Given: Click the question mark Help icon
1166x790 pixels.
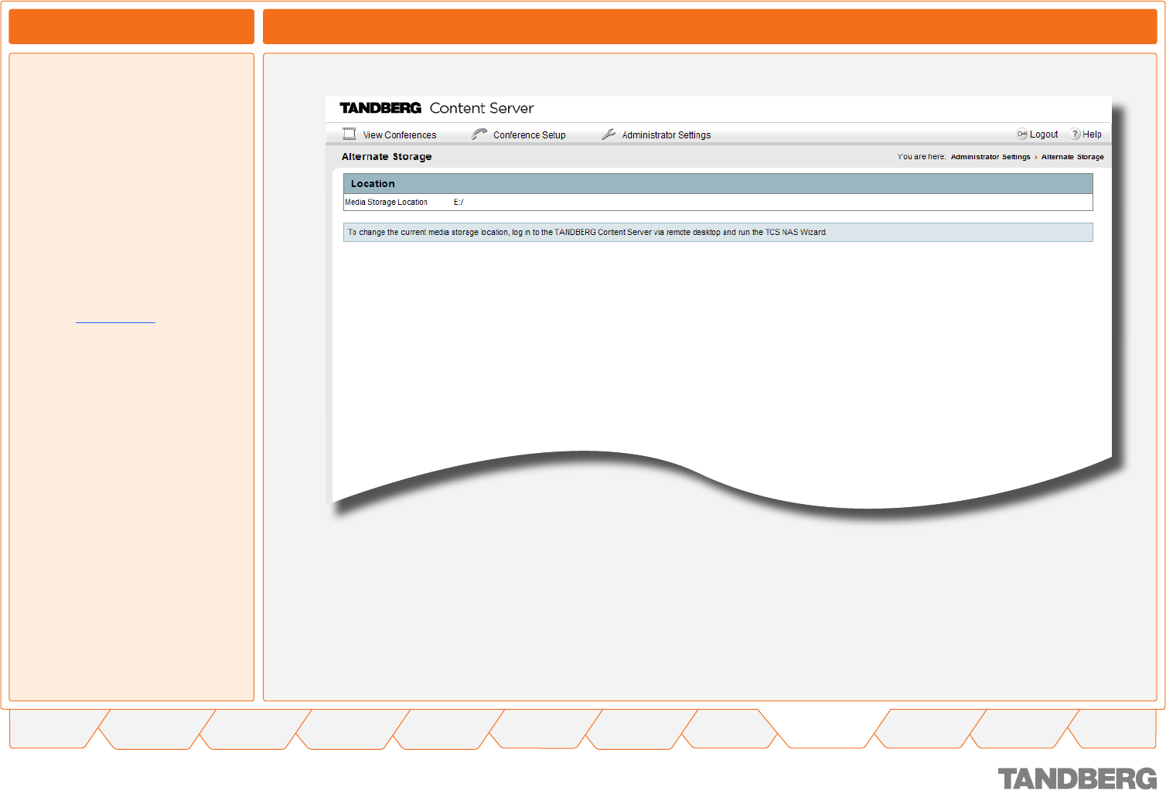Looking at the screenshot, I should (x=1075, y=134).
